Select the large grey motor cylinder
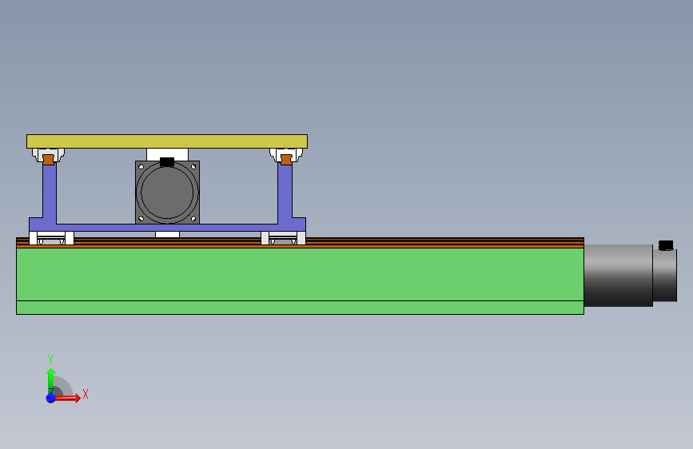This screenshot has height=449, width=693. pyautogui.click(x=619, y=276)
